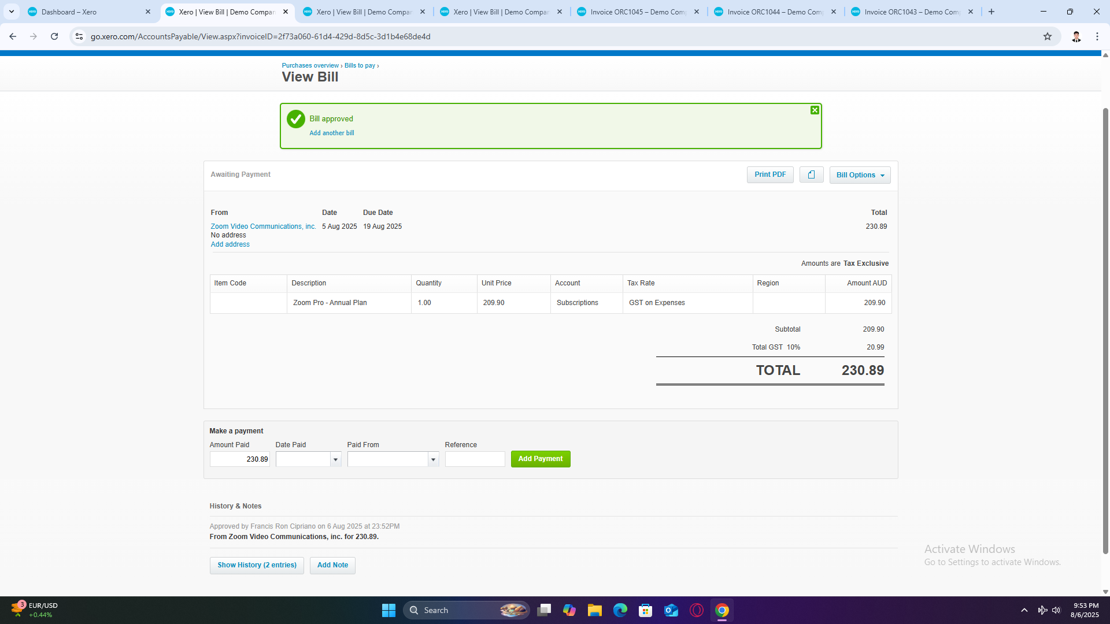Click the Quantity value 1.00
This screenshot has height=624, width=1110.
tap(424, 303)
